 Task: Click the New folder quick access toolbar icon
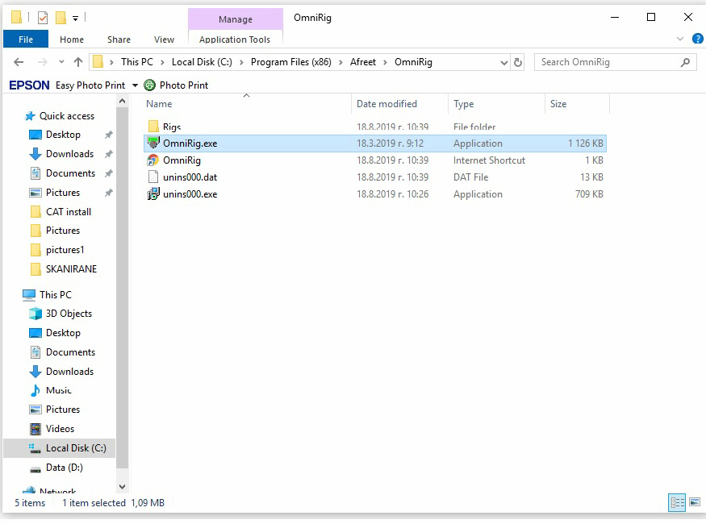click(61, 18)
